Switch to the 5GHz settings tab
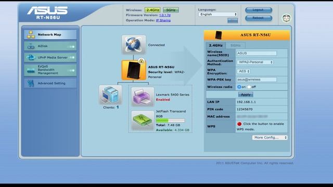The height and width of the screenshot is (187, 333). (235, 45)
